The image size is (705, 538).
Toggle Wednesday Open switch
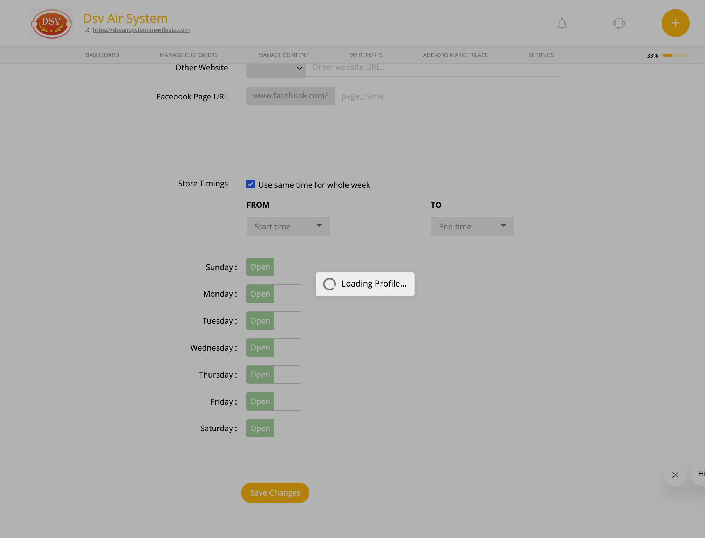tap(274, 347)
